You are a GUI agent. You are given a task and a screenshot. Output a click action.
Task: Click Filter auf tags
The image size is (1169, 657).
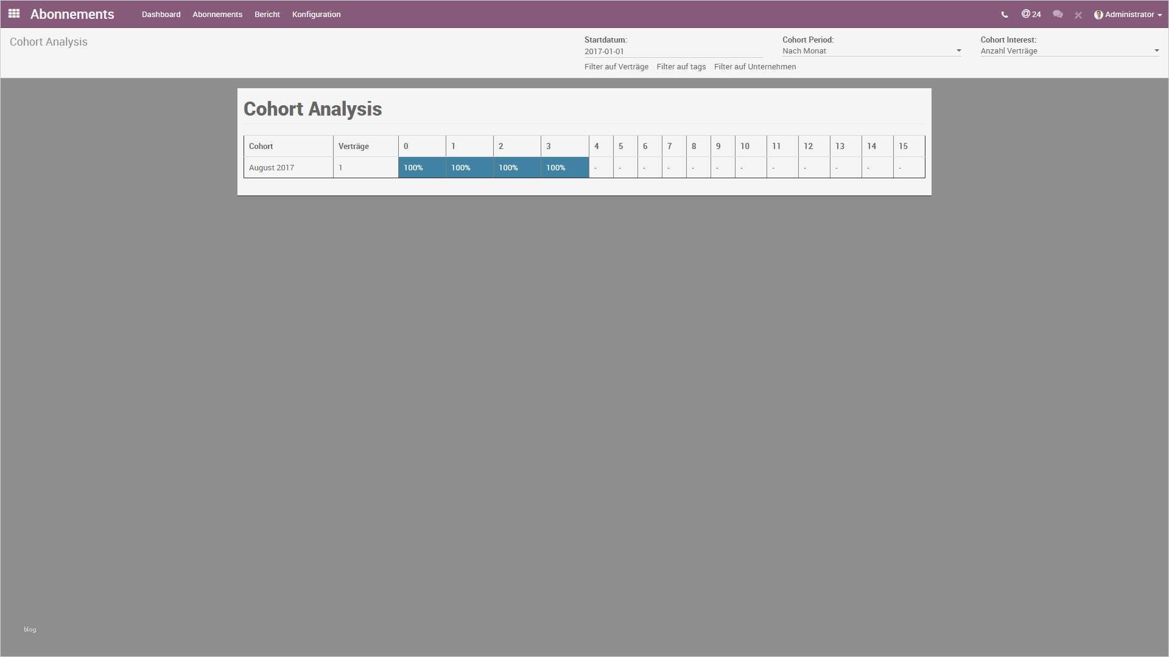coord(681,67)
